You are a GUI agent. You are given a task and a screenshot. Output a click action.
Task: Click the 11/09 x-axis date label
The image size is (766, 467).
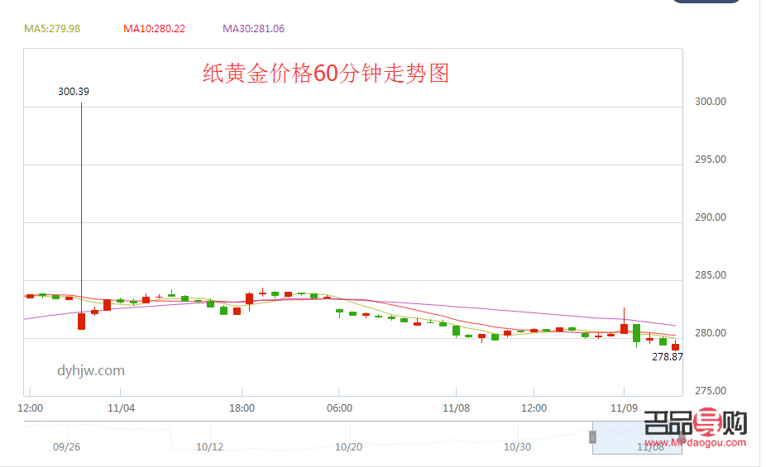pos(624,408)
